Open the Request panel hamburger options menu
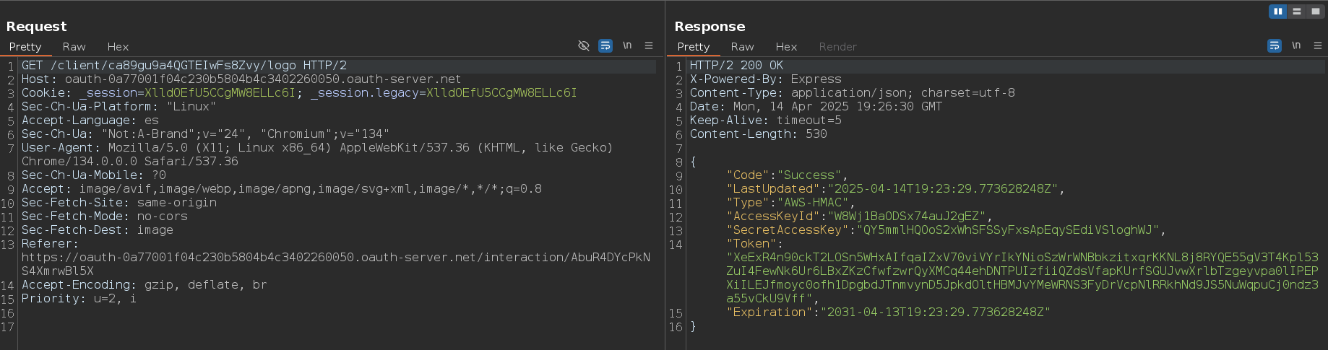 click(x=649, y=45)
